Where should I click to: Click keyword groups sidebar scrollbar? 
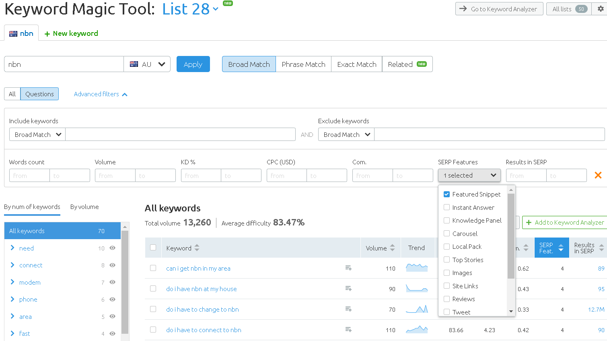(125, 282)
